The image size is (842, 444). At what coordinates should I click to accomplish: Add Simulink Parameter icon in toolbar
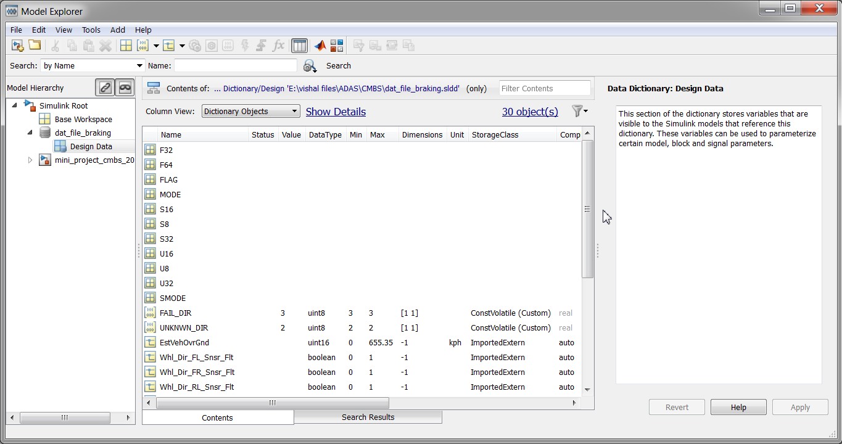pyautogui.click(x=143, y=46)
